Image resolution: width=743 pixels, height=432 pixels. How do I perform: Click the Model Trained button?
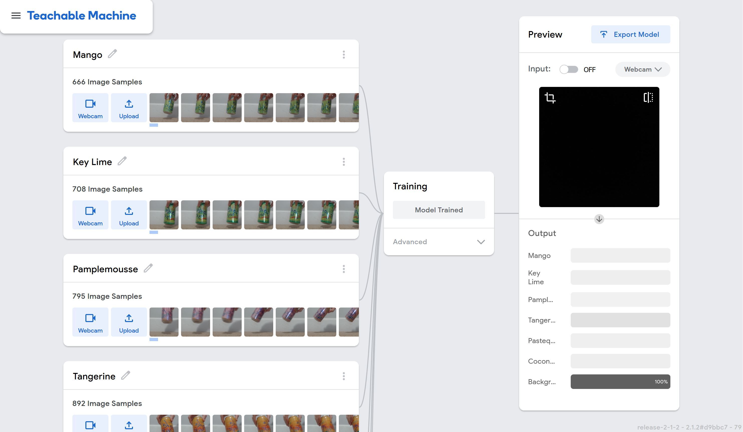click(438, 209)
